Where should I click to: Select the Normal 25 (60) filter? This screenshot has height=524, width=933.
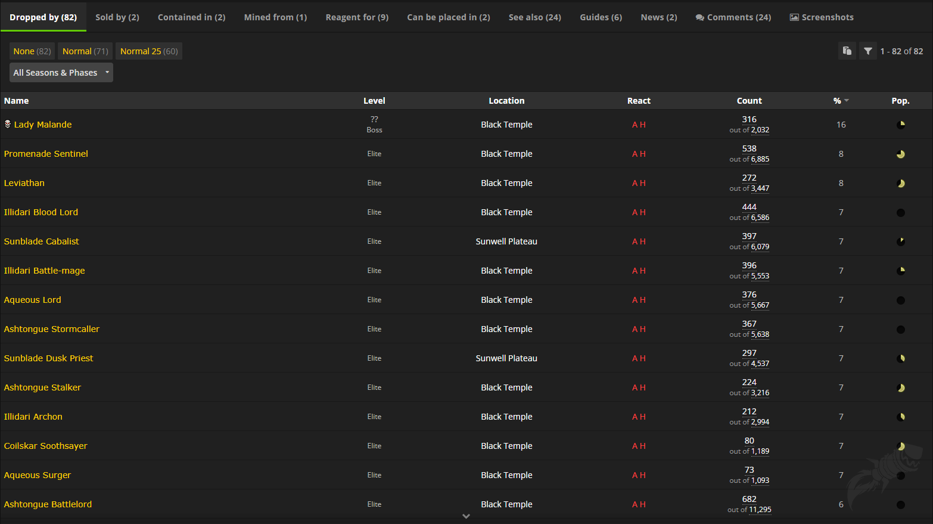point(149,51)
